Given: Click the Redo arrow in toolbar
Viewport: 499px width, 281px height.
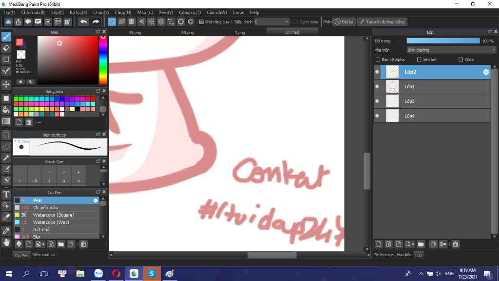Looking at the screenshot, I should tap(96, 21).
